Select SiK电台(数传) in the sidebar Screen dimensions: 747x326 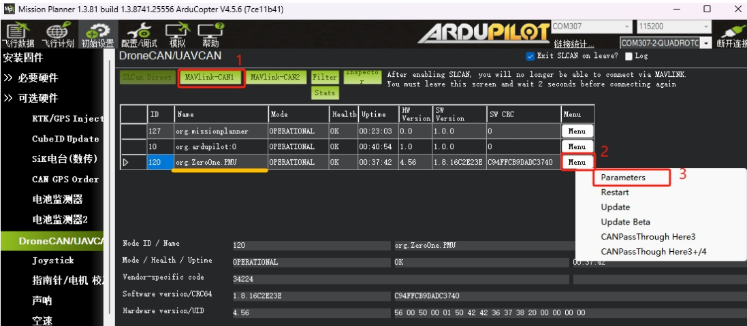(x=64, y=159)
